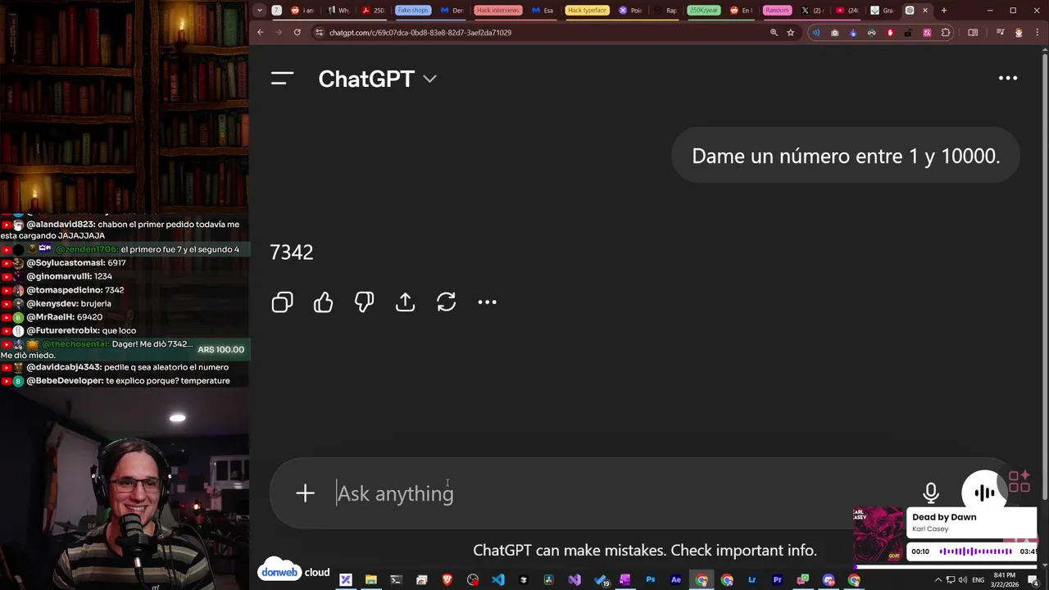Open the browser zoom magnifier icon
The image size is (1049, 590).
pos(774,33)
